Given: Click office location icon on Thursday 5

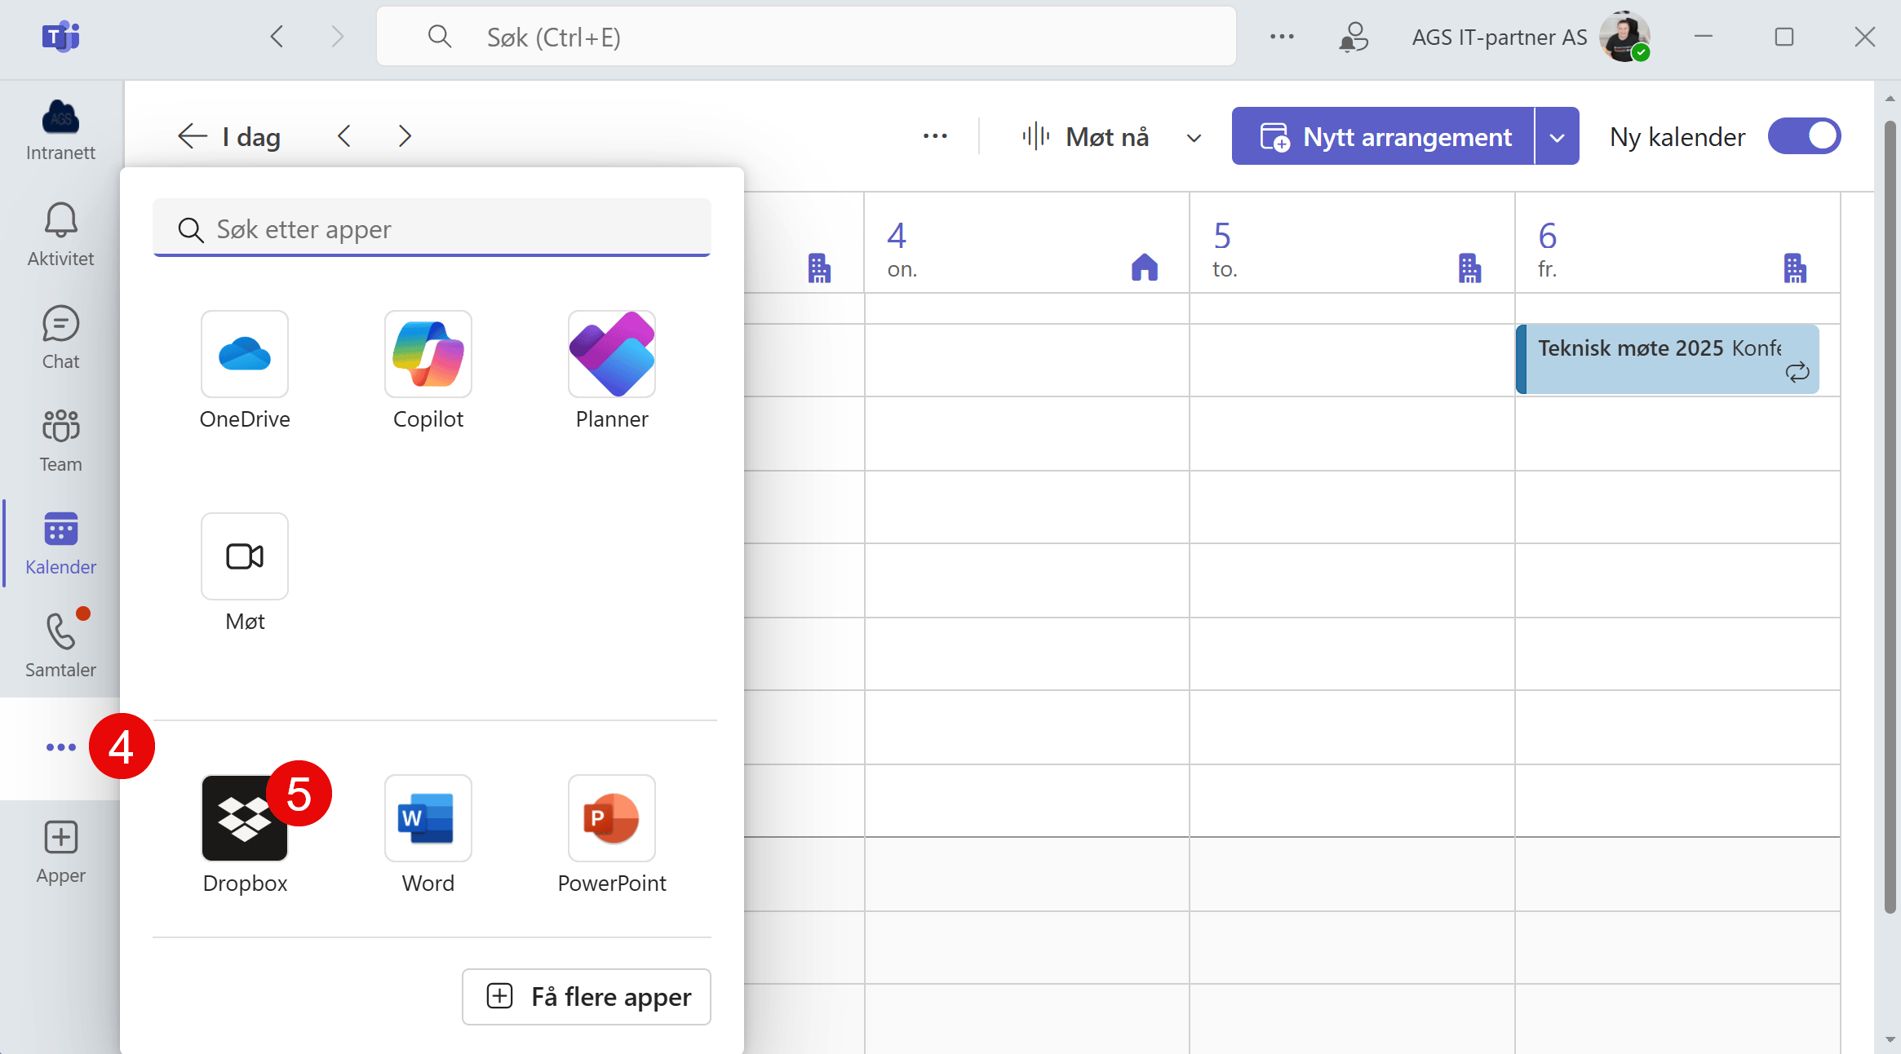Looking at the screenshot, I should [x=1469, y=268].
